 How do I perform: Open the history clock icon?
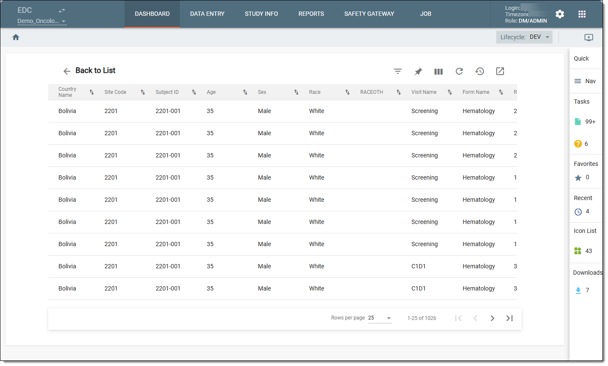click(480, 71)
